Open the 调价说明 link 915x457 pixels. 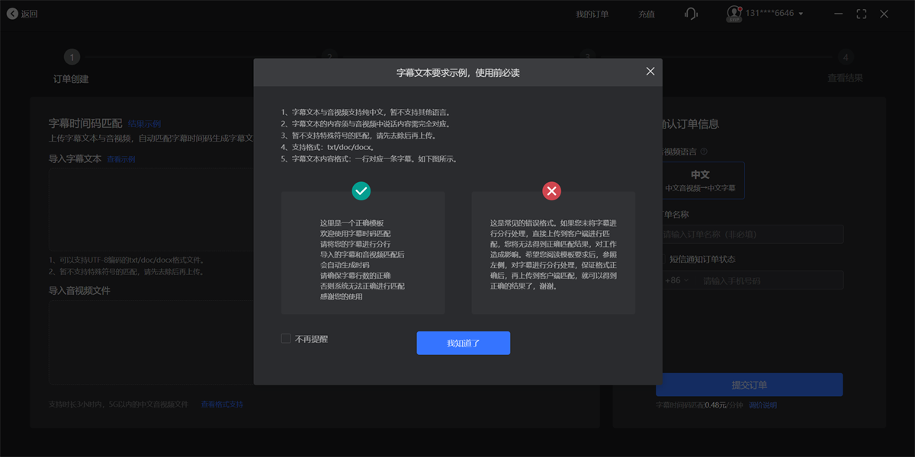click(762, 405)
